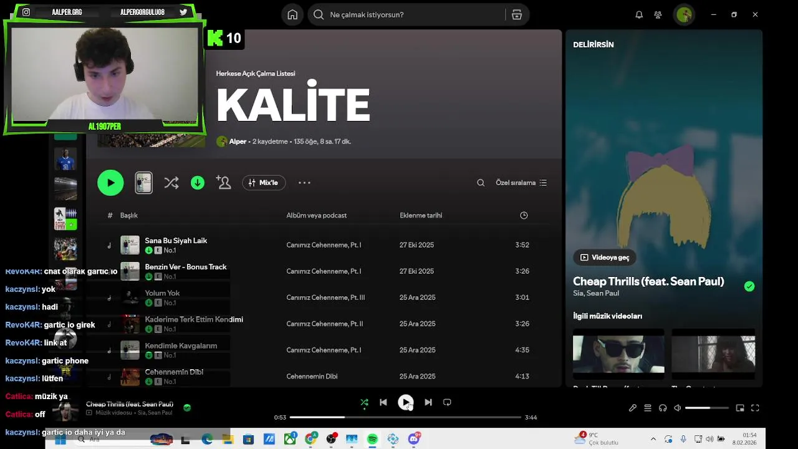Viewport: 798px width, 449px height.
Task: Open 'Cheap Thrills (feat. Sean Paul)' title in side panel
Action: click(648, 281)
